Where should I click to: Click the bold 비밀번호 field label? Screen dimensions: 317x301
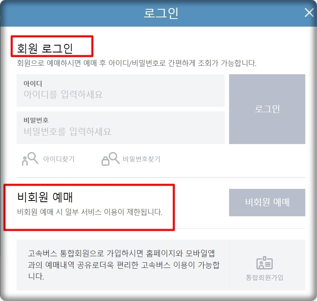pos(36,120)
